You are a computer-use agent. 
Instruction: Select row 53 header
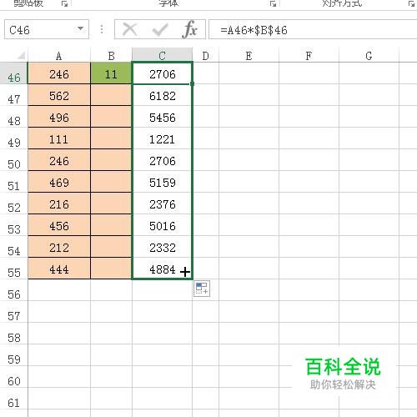[14, 225]
